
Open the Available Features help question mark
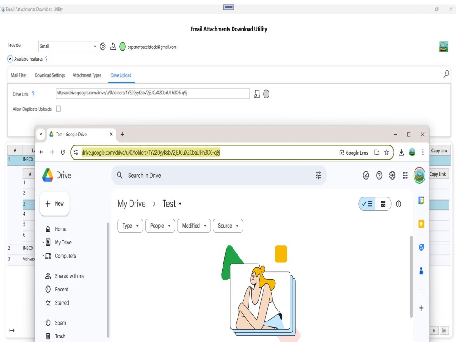46,59
